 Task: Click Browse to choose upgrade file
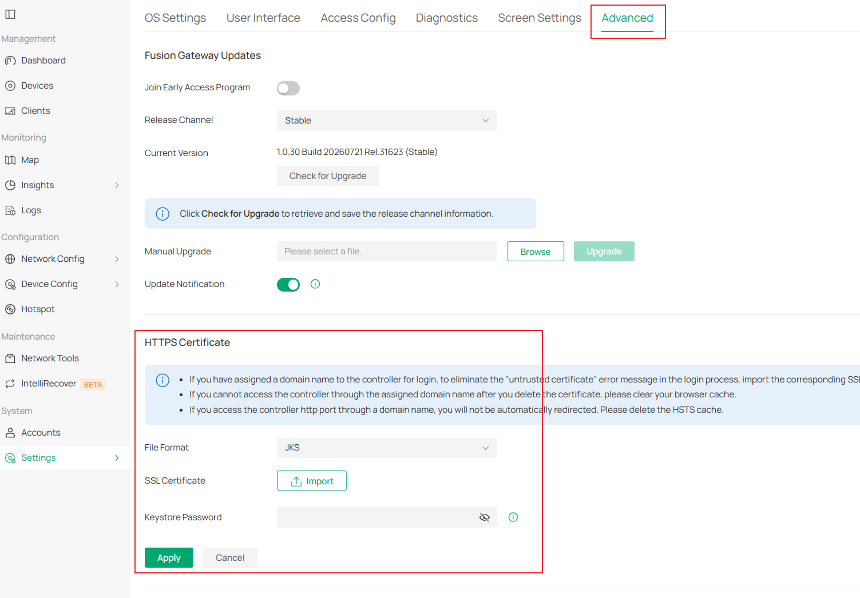(535, 251)
